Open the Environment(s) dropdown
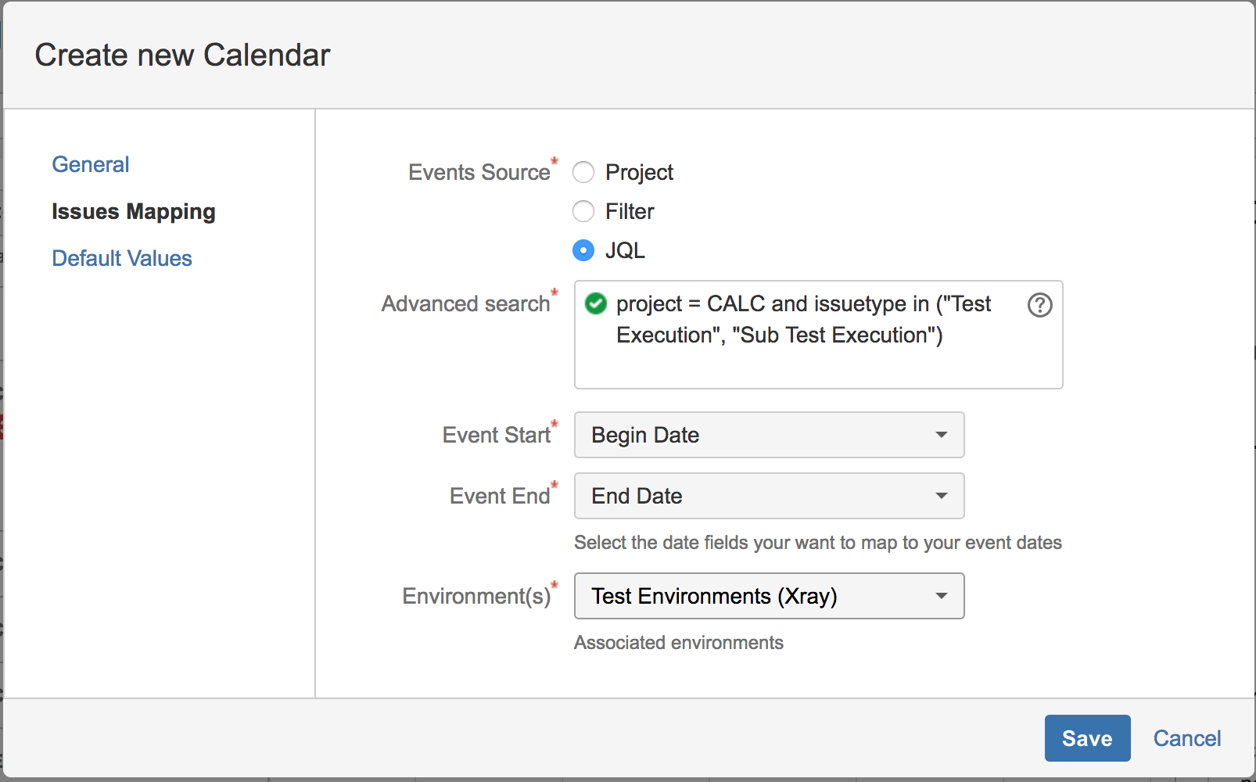The width and height of the screenshot is (1256, 782). [x=769, y=596]
